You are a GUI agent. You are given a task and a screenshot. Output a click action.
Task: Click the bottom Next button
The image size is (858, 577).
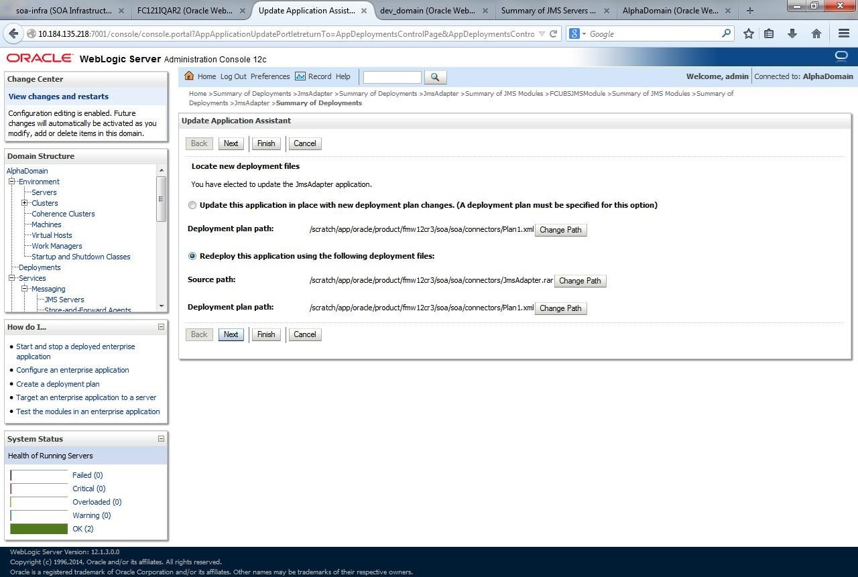coord(231,334)
